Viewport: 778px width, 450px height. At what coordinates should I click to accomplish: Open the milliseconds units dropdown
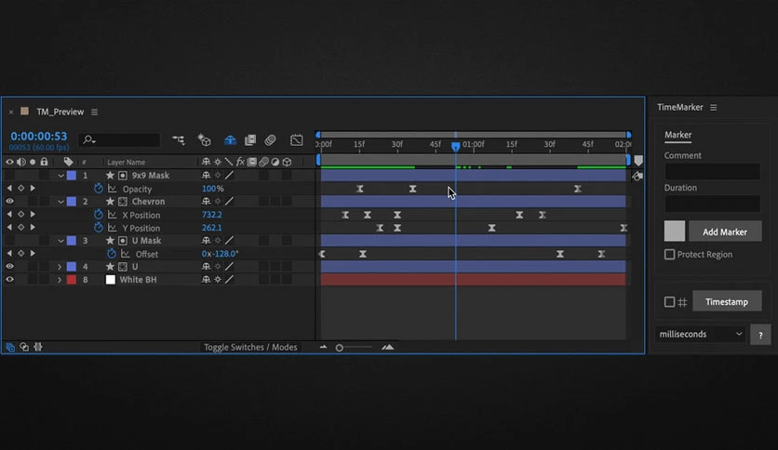click(700, 334)
